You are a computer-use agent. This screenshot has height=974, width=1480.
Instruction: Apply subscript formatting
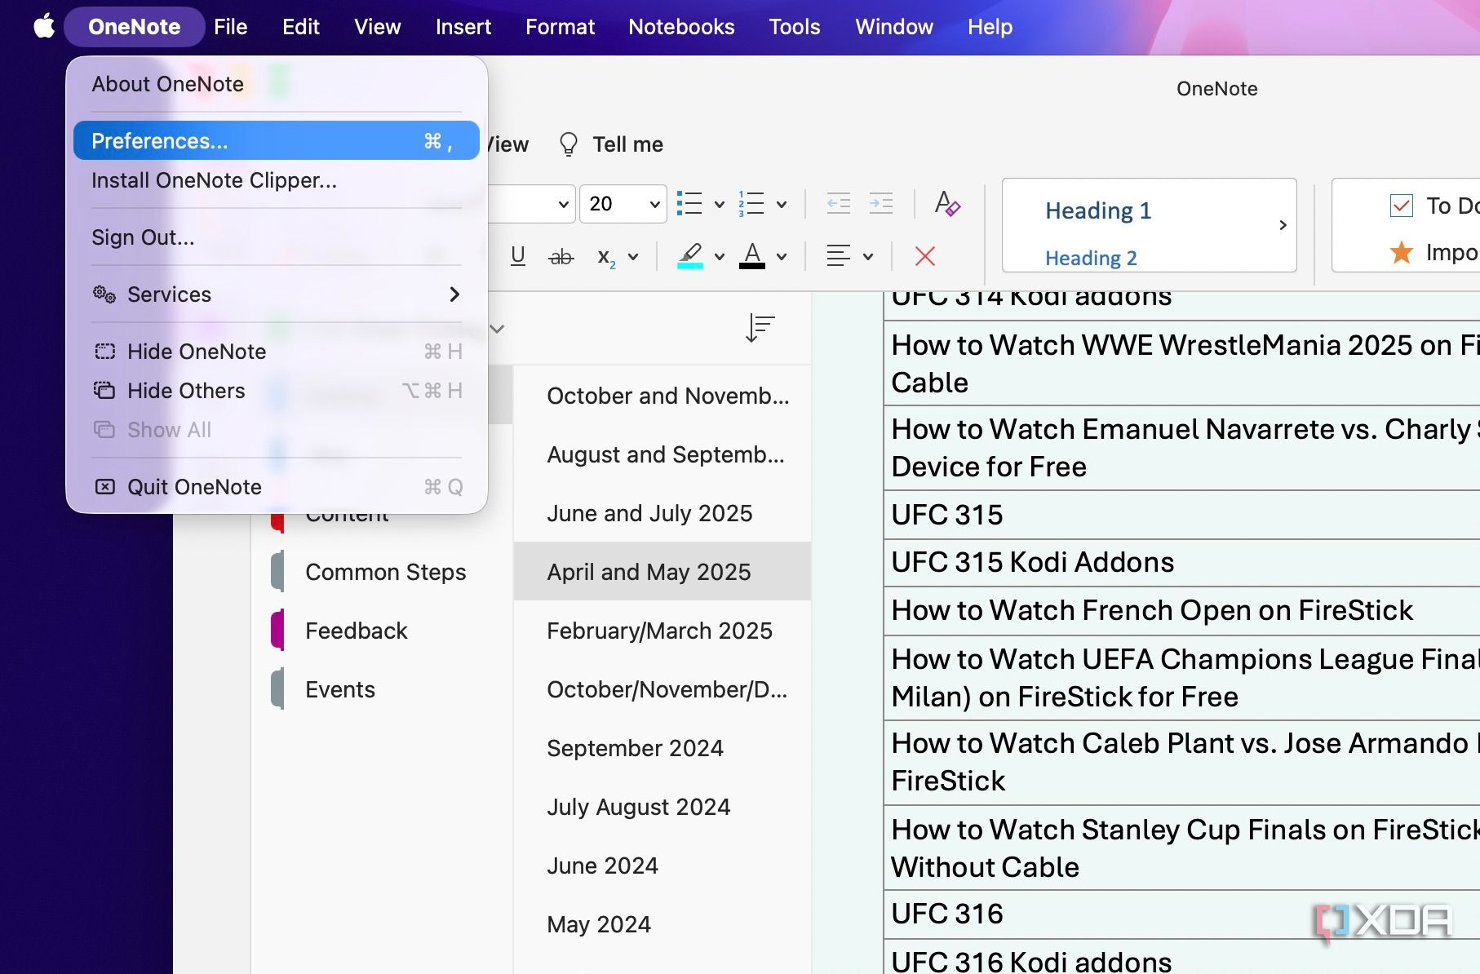(607, 257)
